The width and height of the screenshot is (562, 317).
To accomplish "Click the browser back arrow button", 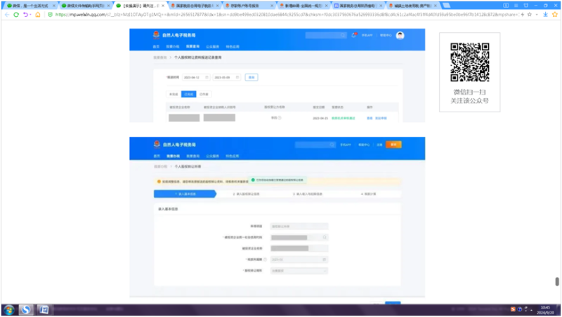I will 6,14.
